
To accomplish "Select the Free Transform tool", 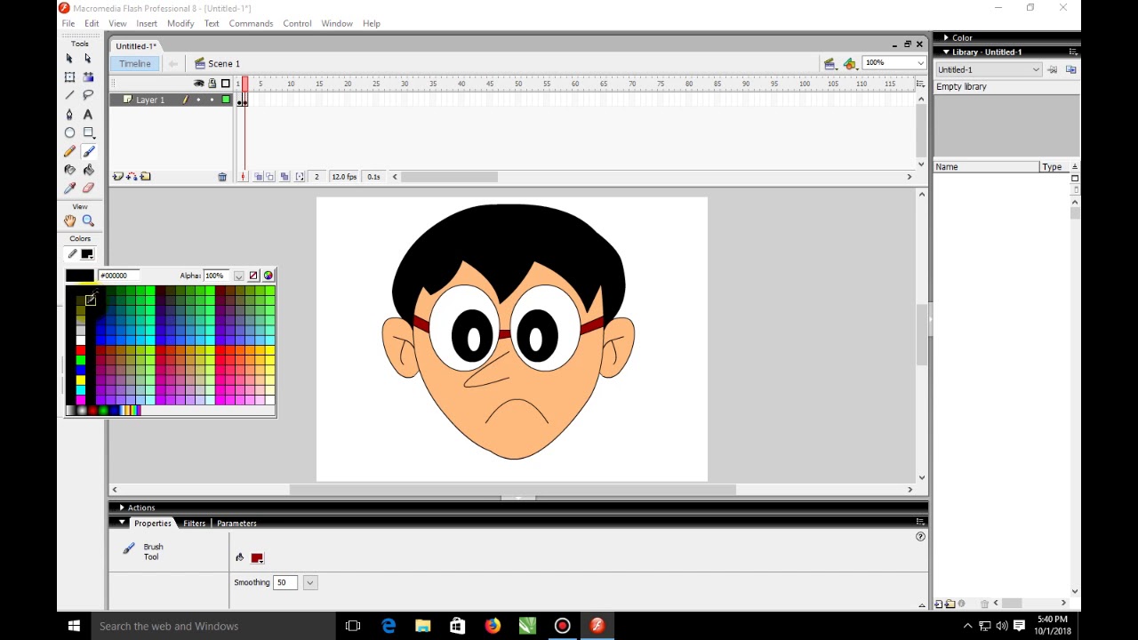I will pos(69,76).
